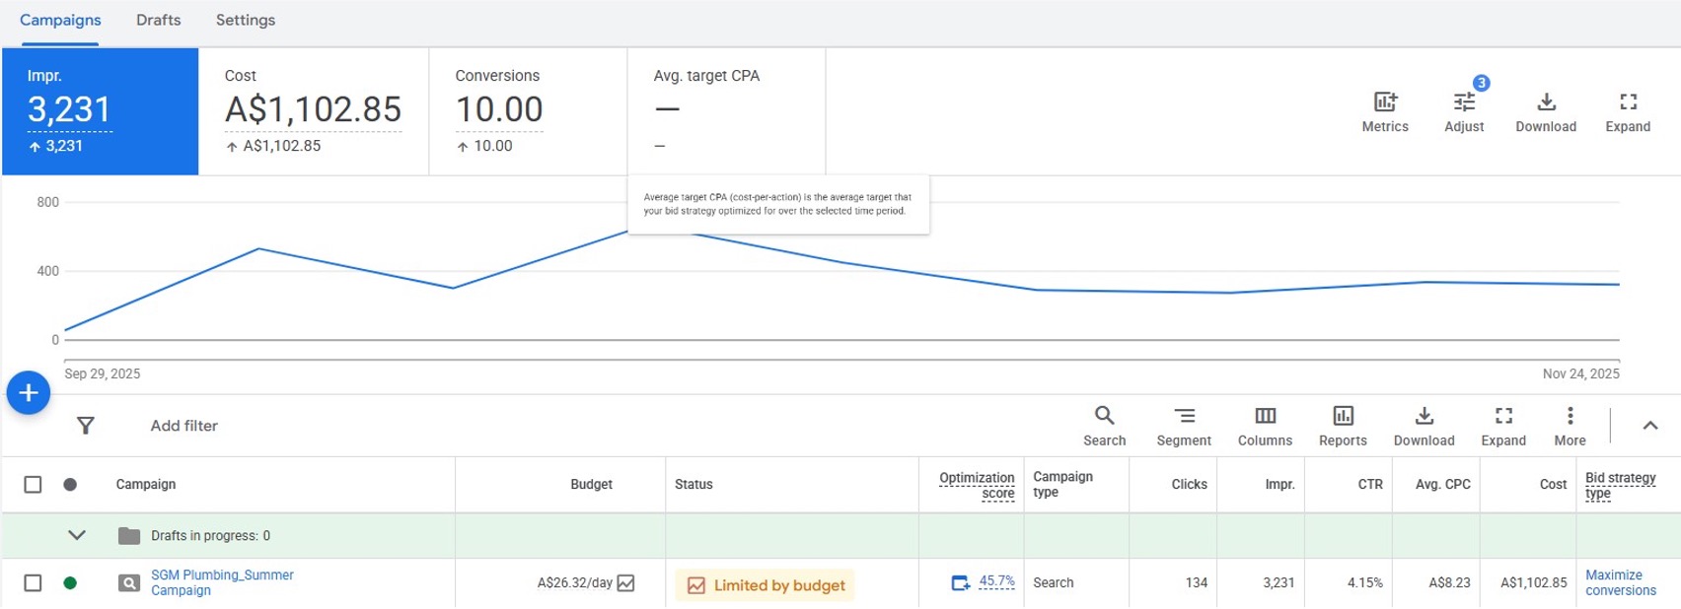Switch to the Drafts tab

coord(159,21)
